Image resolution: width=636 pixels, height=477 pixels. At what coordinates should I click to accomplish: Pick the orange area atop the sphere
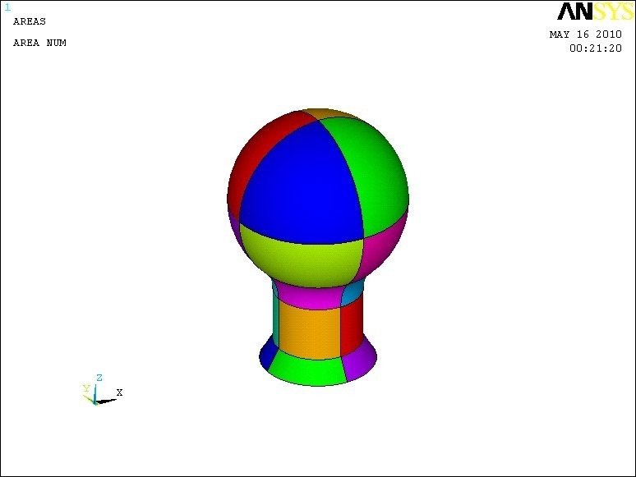point(327,114)
